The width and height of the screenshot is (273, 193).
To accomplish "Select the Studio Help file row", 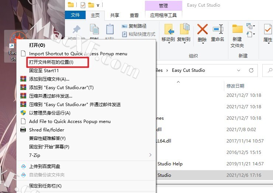I will coord(215,164).
